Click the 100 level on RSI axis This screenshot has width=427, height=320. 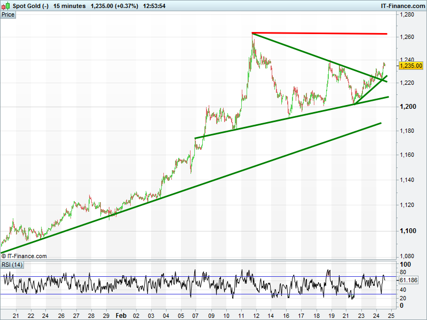point(405,265)
